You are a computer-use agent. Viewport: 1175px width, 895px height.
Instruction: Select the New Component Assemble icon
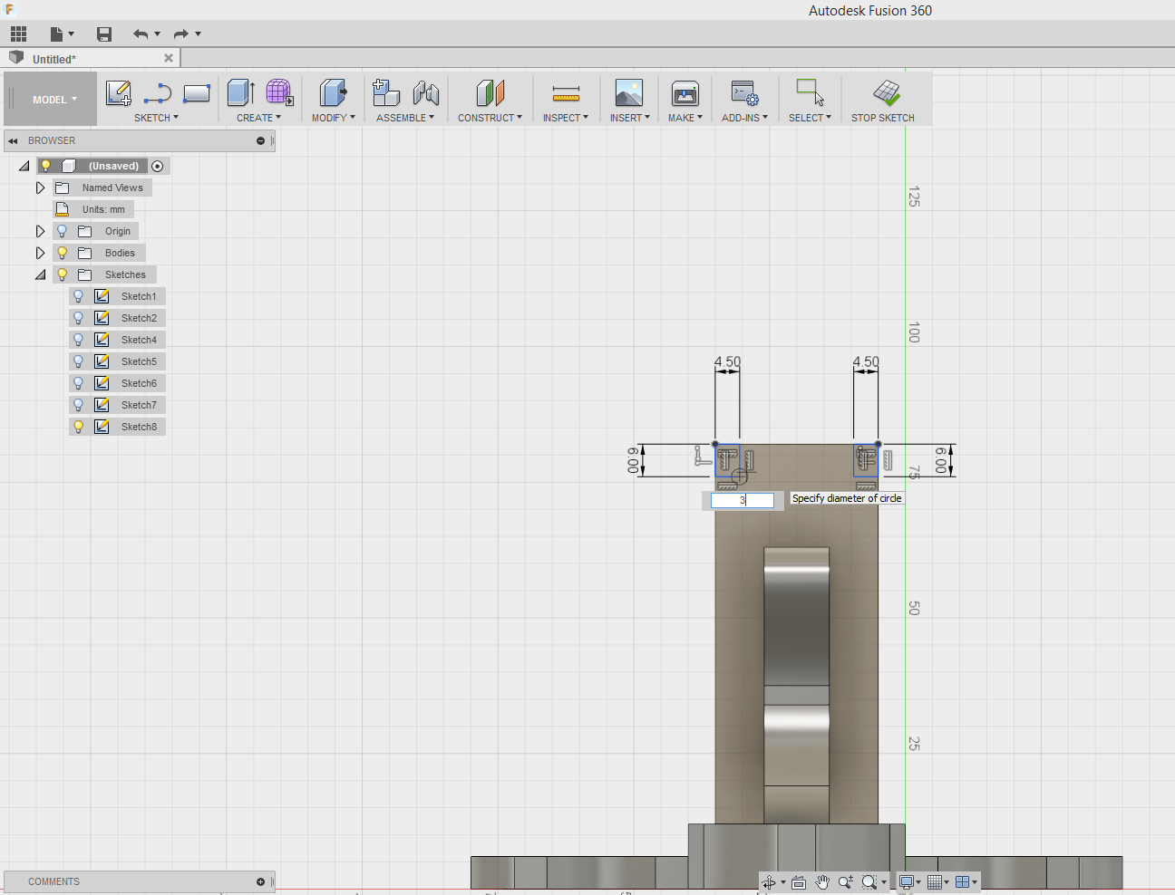pos(386,92)
